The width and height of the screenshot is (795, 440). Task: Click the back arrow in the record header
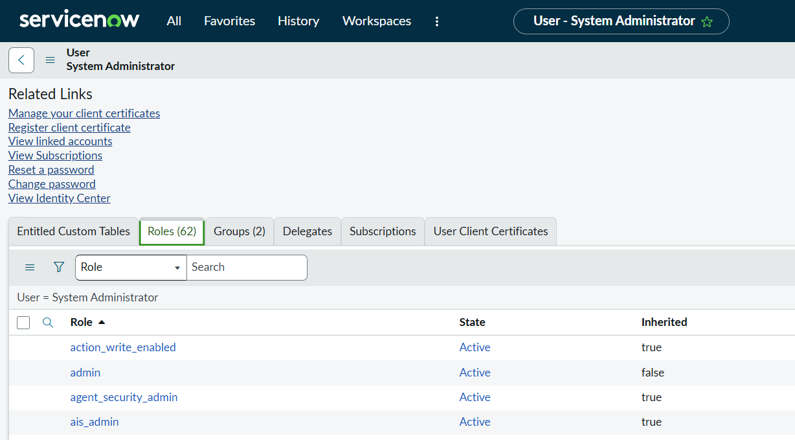pos(21,60)
